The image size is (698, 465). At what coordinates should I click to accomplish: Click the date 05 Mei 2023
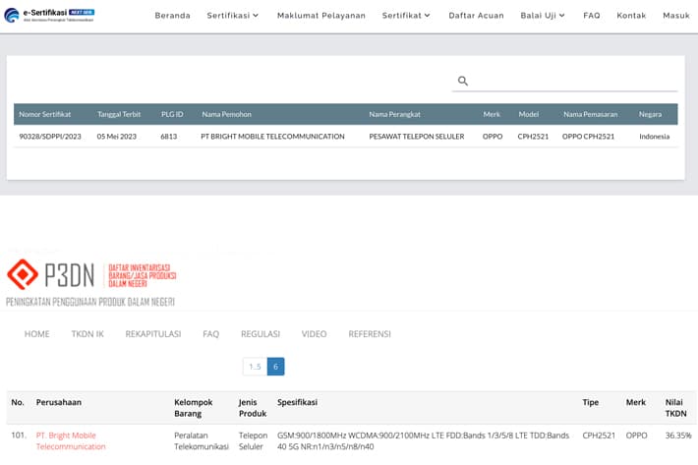(117, 137)
